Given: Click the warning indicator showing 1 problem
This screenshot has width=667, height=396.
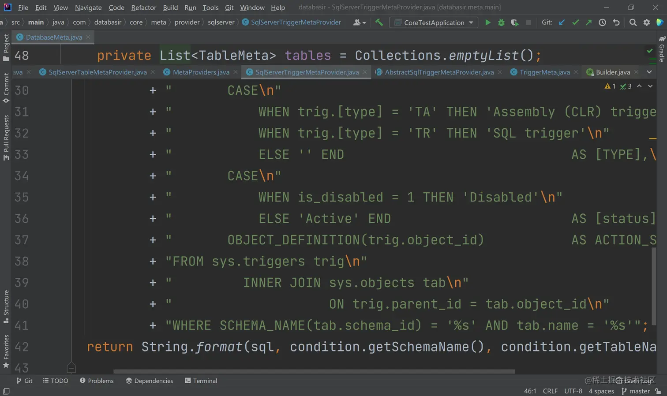Looking at the screenshot, I should point(610,86).
